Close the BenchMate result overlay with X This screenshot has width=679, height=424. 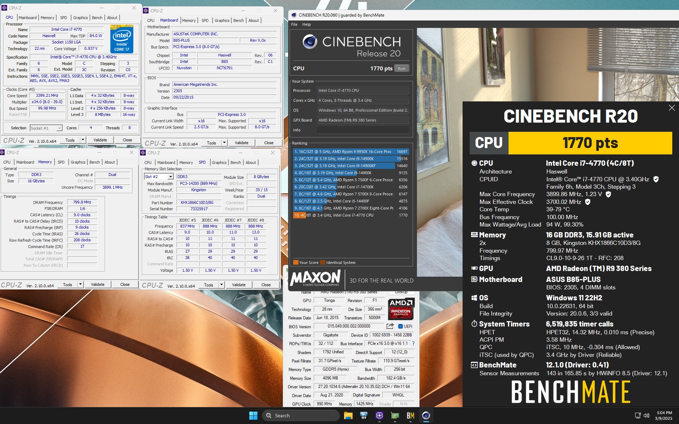[672, 108]
